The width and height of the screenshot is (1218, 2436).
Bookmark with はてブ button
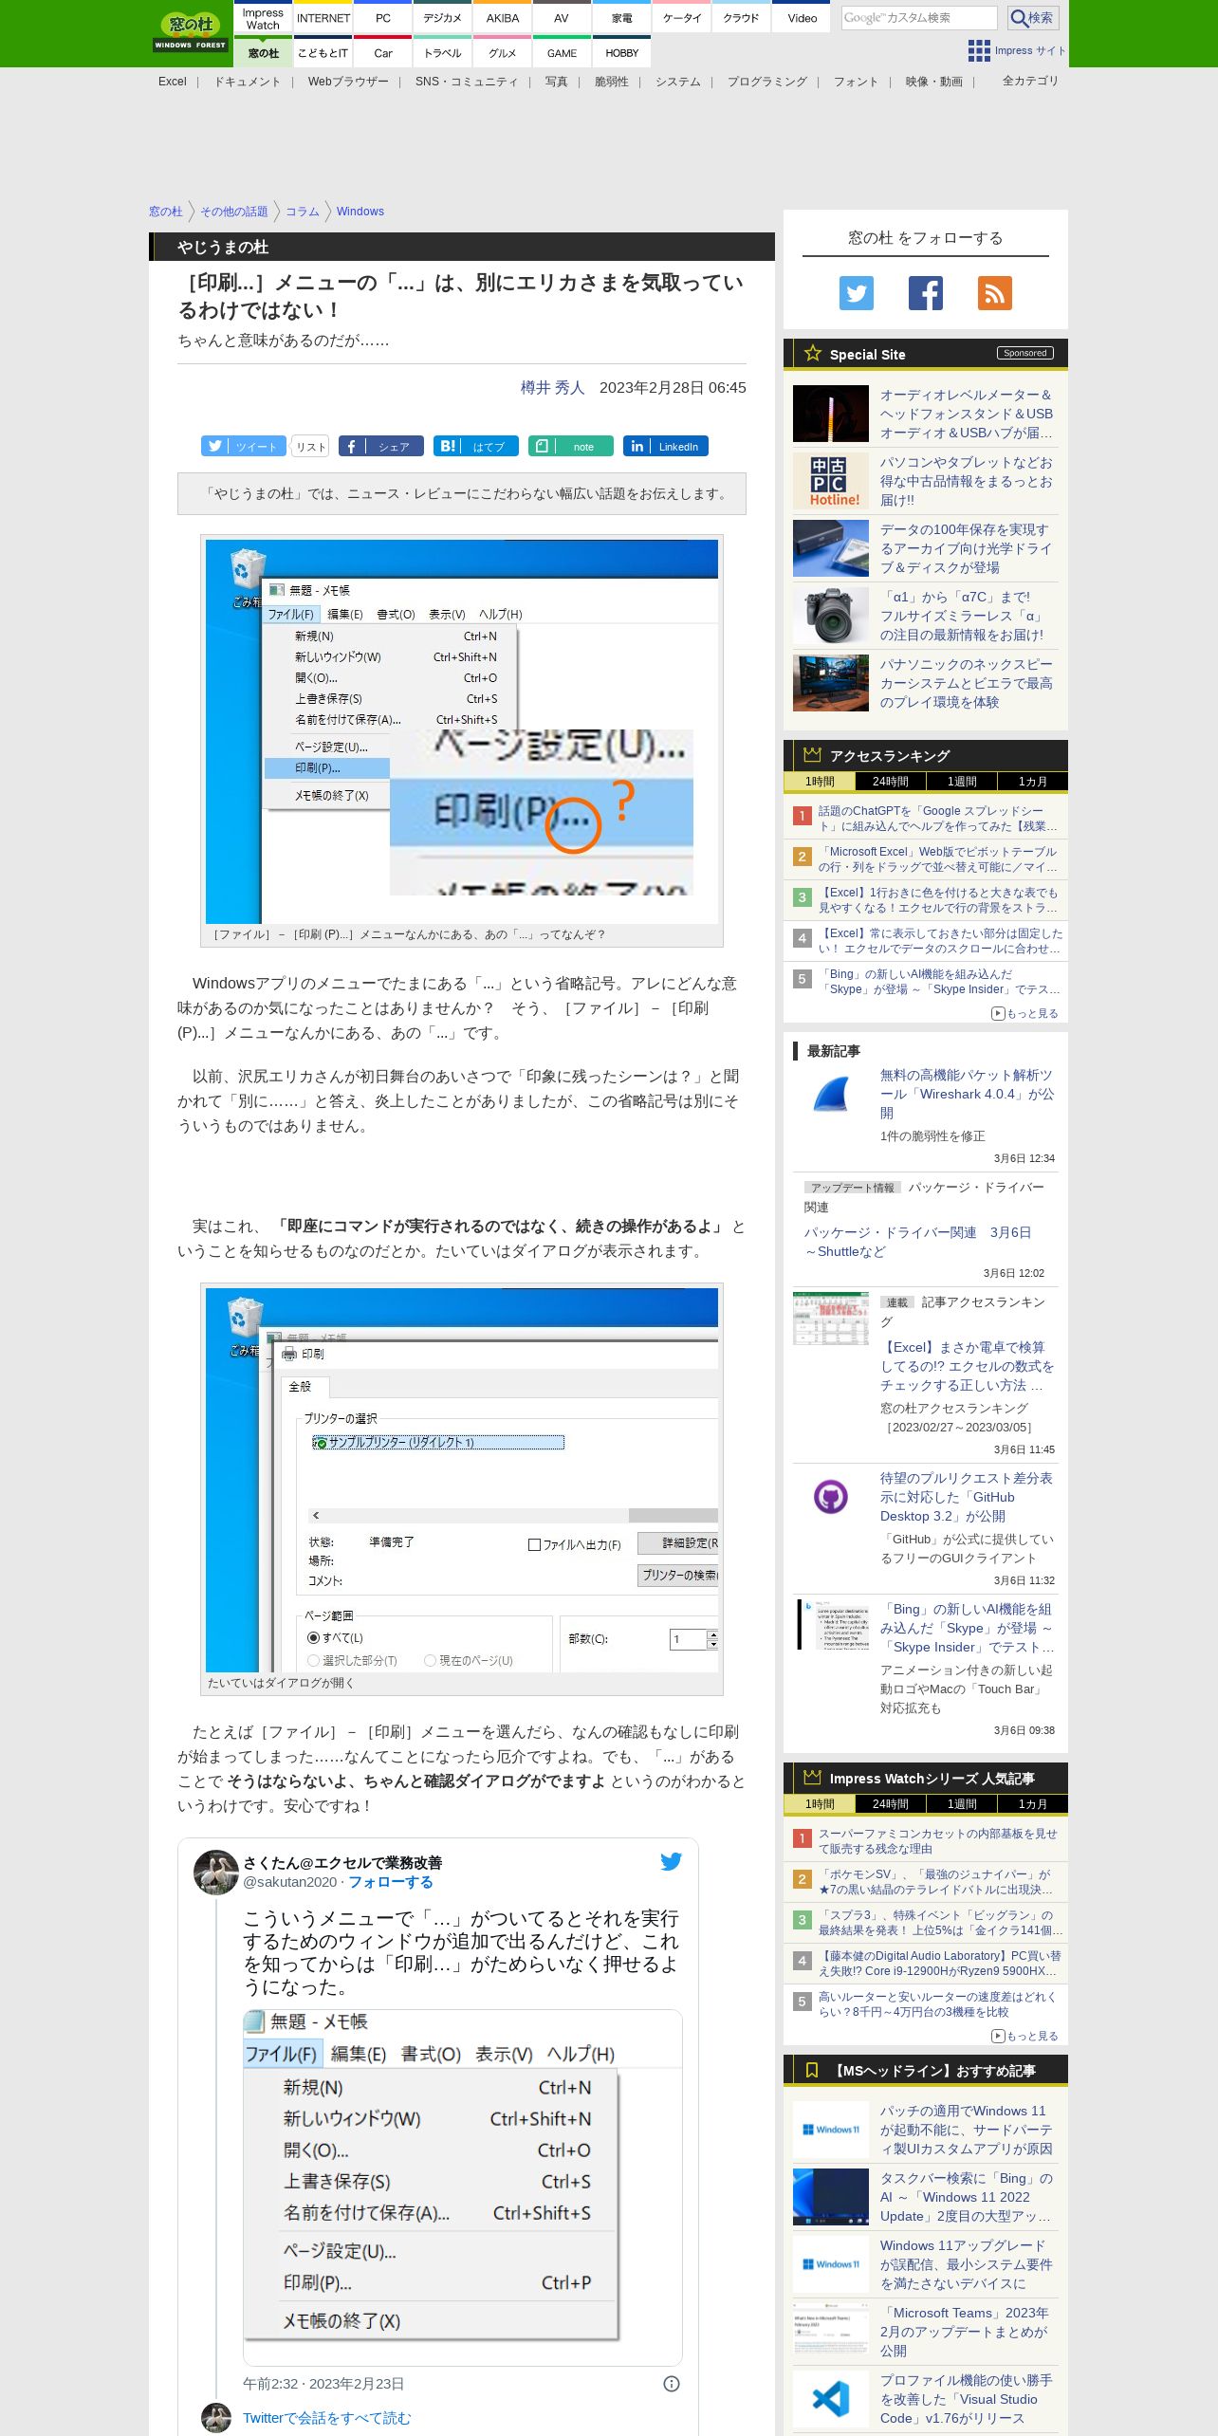[x=476, y=446]
